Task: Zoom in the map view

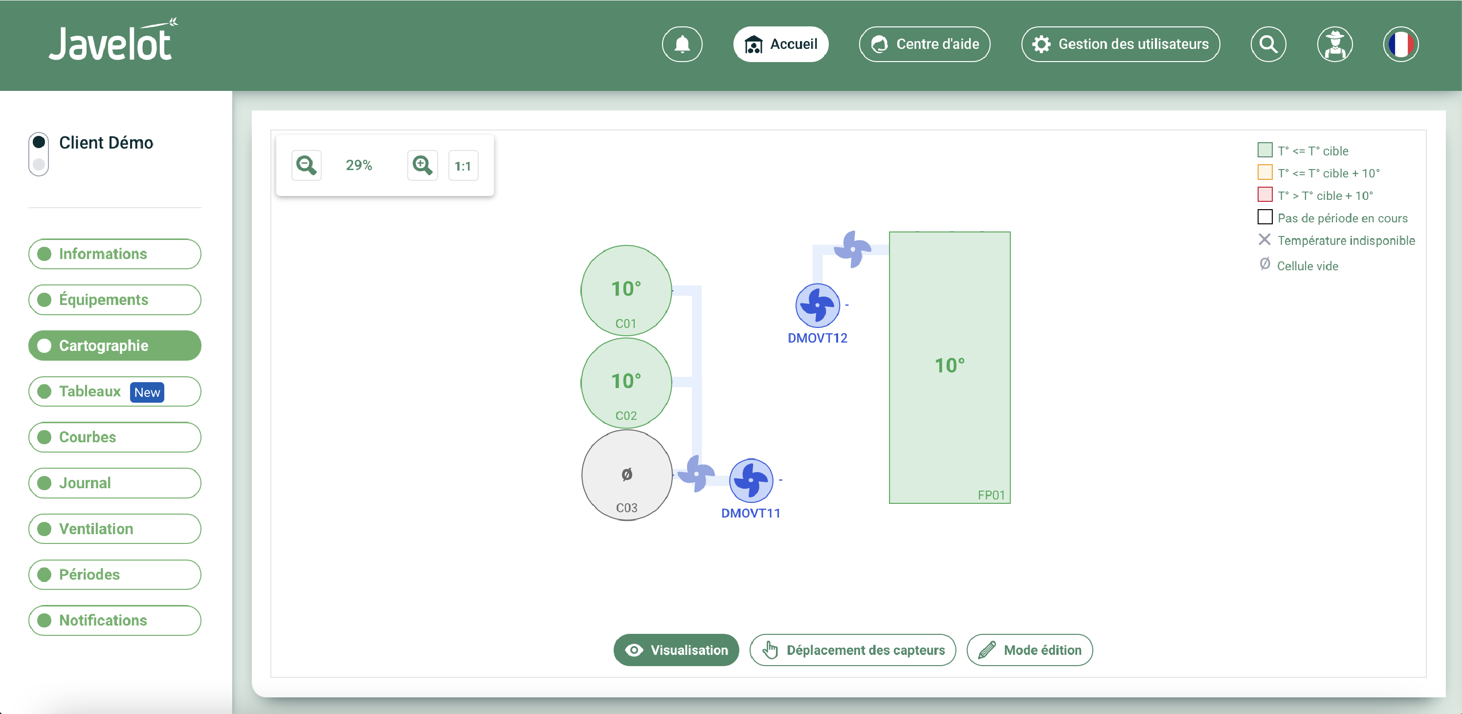Action: click(422, 166)
